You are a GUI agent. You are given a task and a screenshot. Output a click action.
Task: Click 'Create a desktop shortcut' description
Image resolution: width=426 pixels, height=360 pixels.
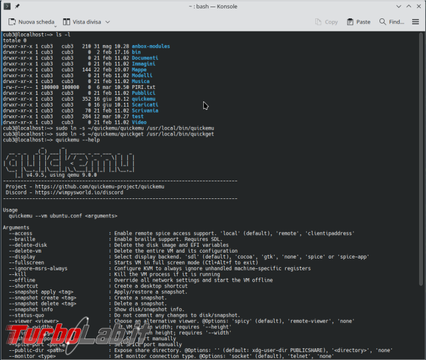click(x=151, y=286)
